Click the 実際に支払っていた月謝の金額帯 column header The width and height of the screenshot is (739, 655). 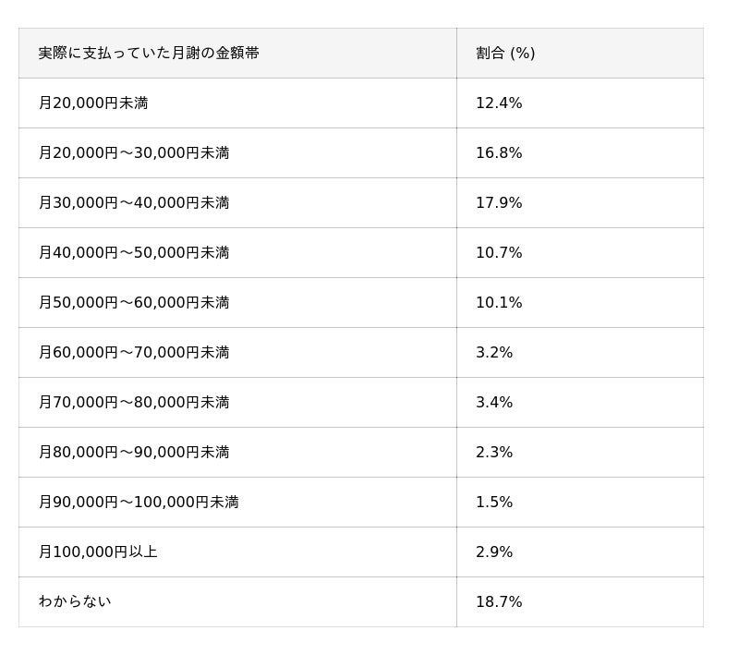tap(149, 54)
